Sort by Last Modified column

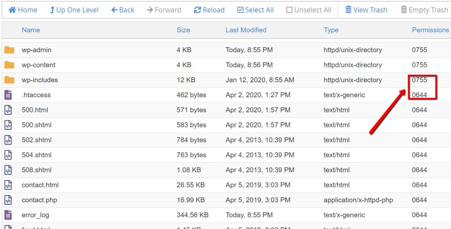click(246, 30)
